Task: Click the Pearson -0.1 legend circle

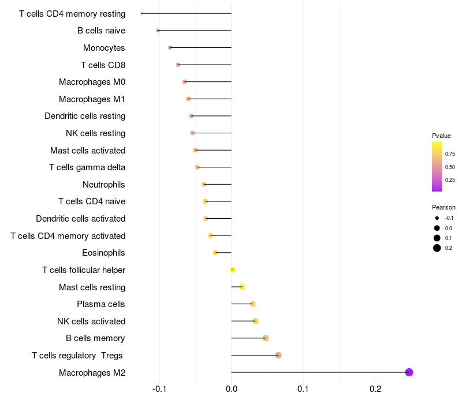Action: [x=437, y=218]
